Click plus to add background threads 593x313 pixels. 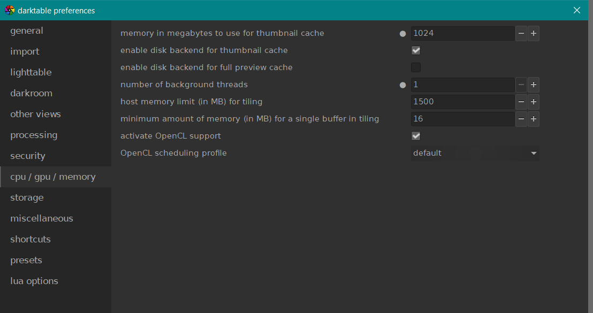pos(533,85)
